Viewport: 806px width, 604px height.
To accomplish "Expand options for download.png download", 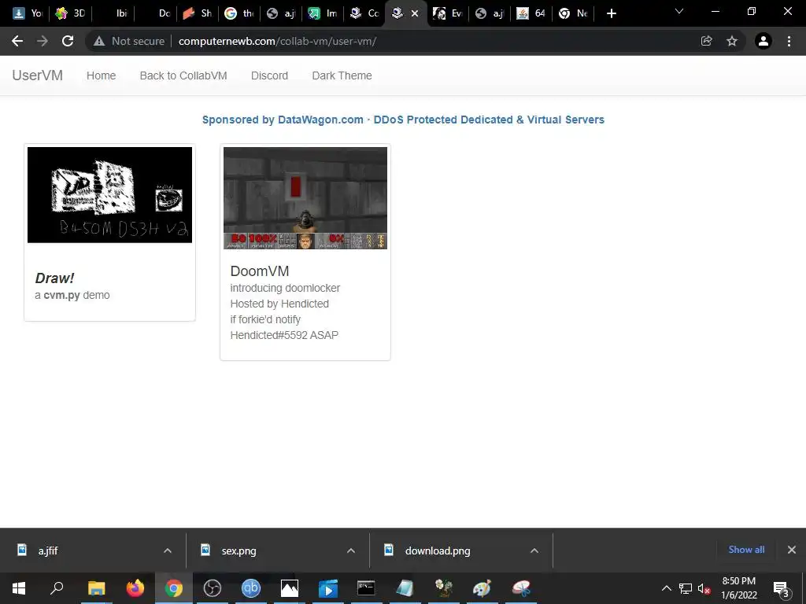I will (x=534, y=551).
